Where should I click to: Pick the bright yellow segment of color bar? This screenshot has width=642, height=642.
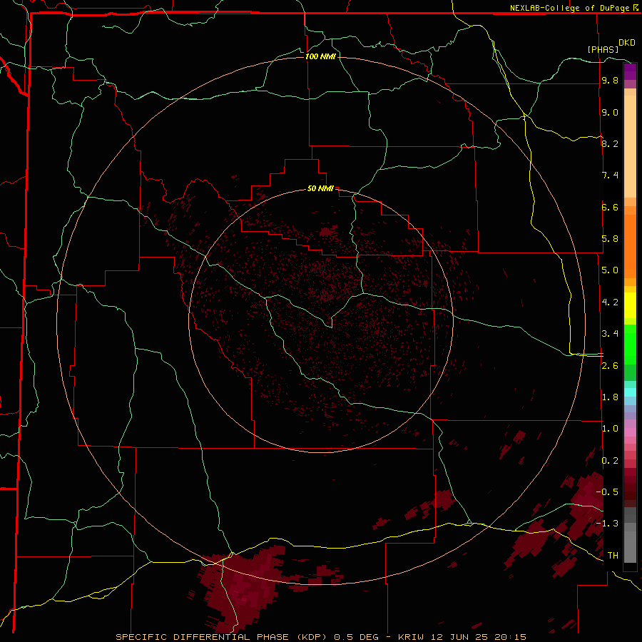tap(630, 305)
